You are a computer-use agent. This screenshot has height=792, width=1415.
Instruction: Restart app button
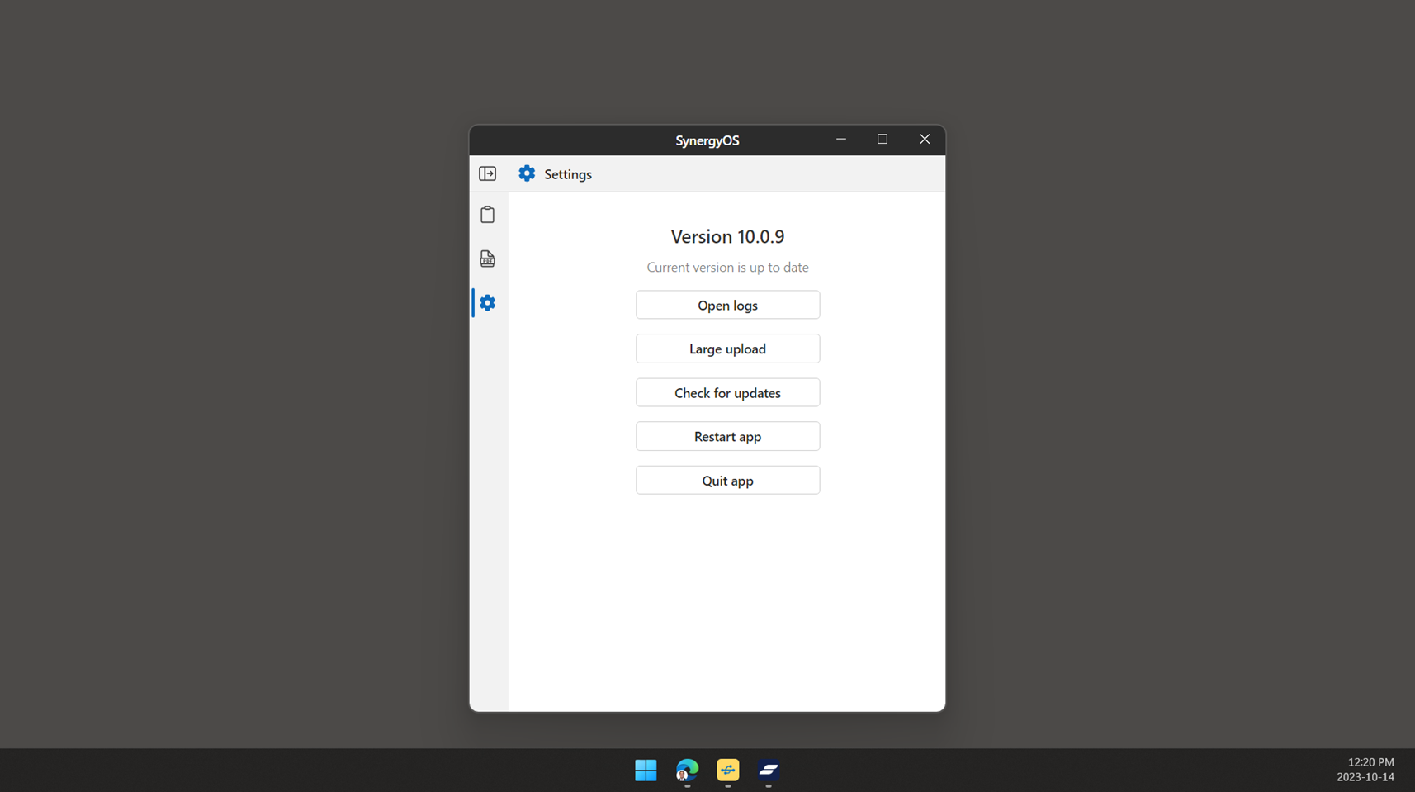click(727, 436)
